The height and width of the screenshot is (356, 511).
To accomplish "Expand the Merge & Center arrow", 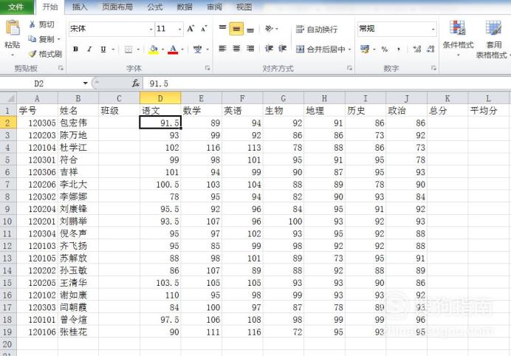I will pos(350,49).
